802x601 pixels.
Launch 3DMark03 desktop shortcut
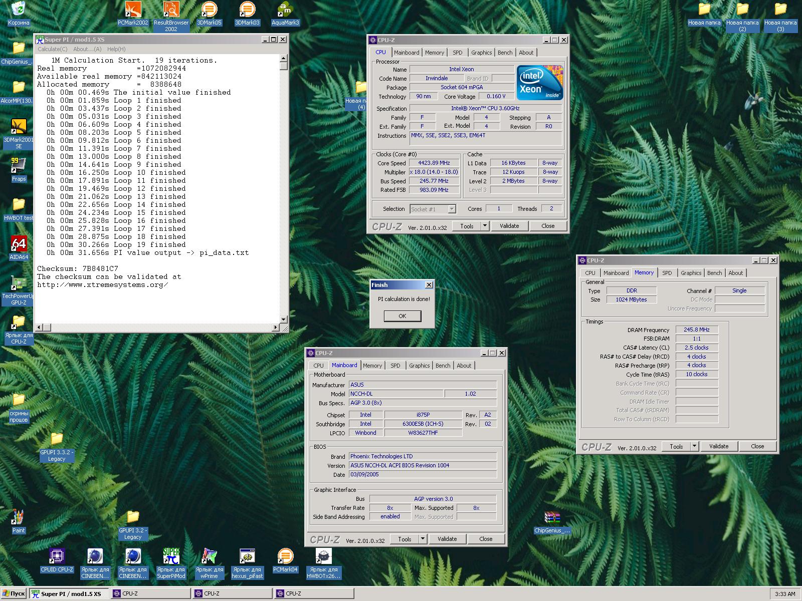click(247, 13)
